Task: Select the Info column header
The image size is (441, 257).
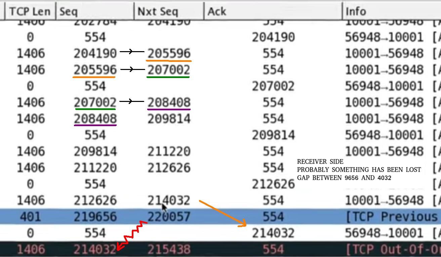Action: point(356,11)
